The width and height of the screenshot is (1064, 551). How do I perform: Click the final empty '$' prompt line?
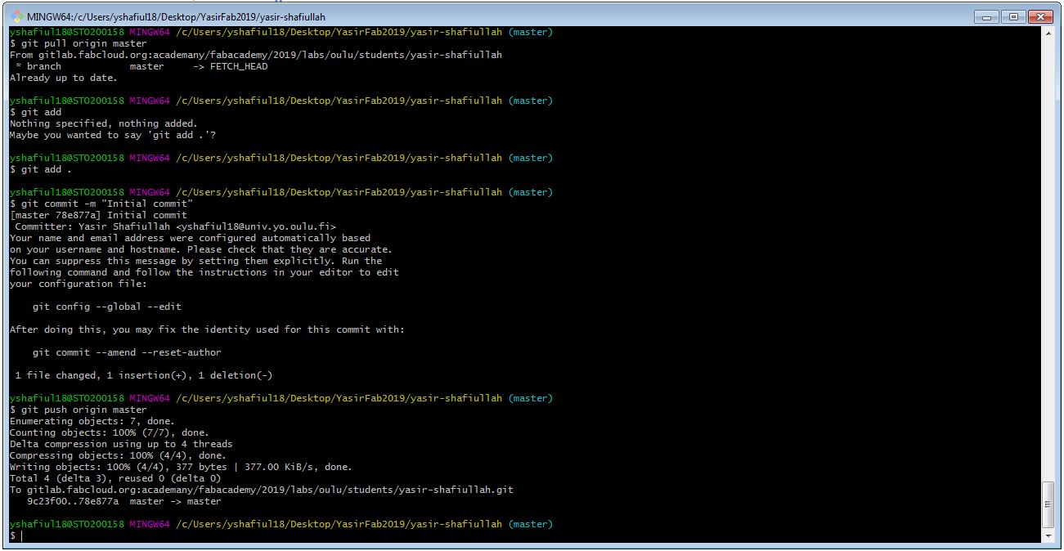point(16,536)
